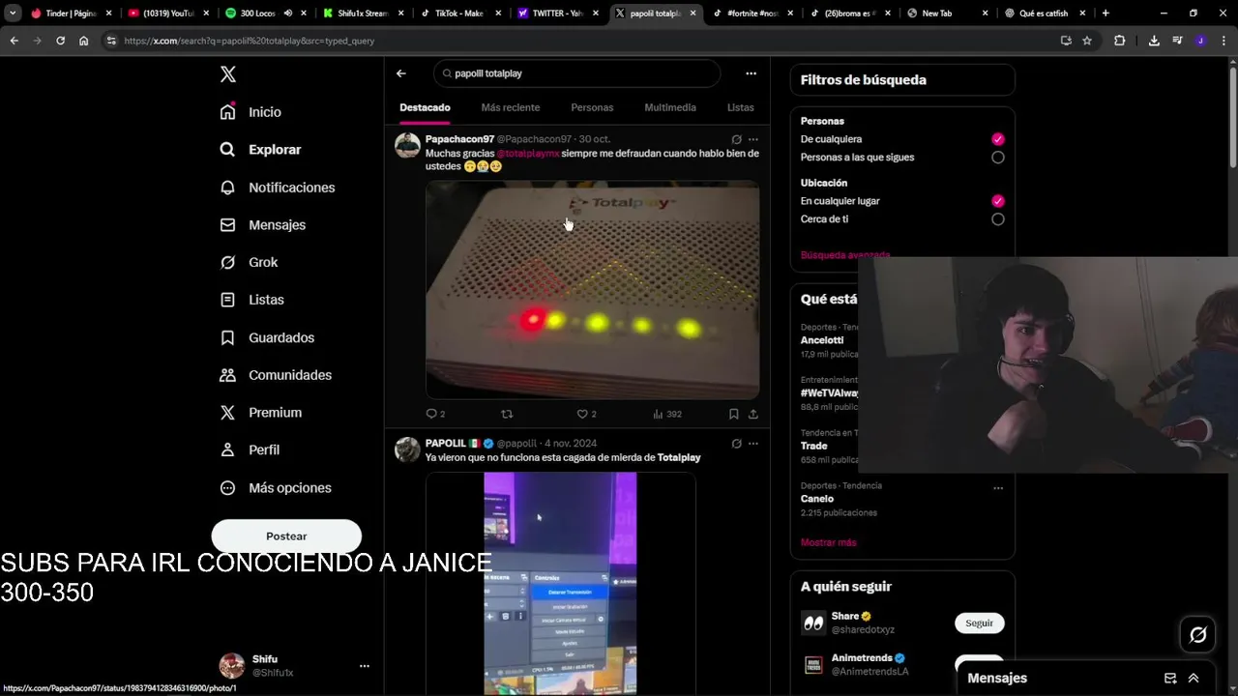Viewport: 1238px width, 696px height.
Task: Open Grok in the sidebar
Action: tap(250, 262)
